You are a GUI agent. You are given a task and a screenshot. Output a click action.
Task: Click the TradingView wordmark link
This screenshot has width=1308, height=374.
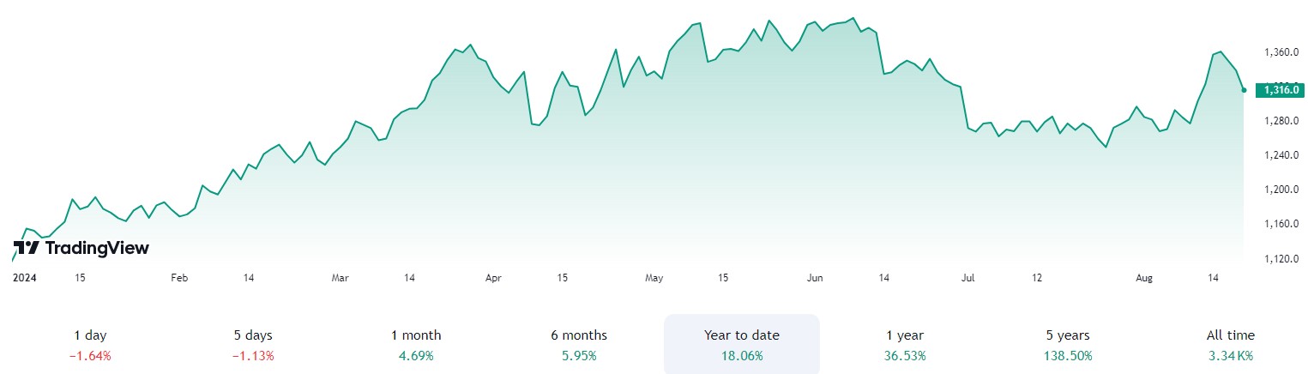coord(96,248)
